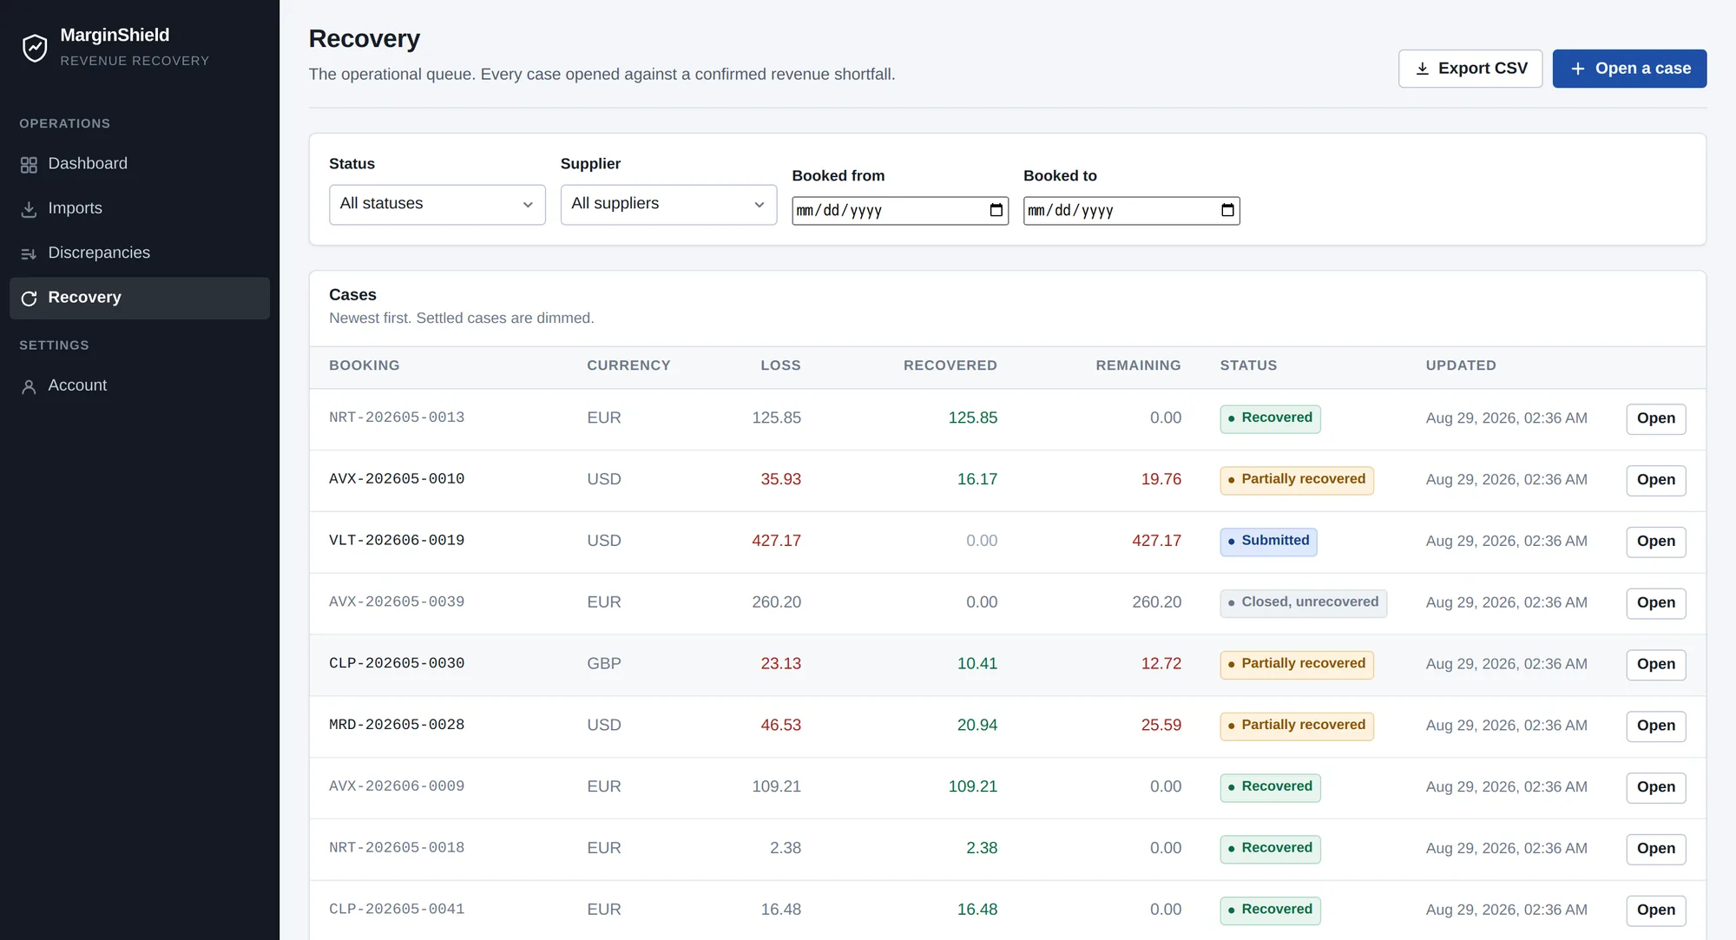
Task: Click the UPDATED column header
Action: coord(1460,365)
